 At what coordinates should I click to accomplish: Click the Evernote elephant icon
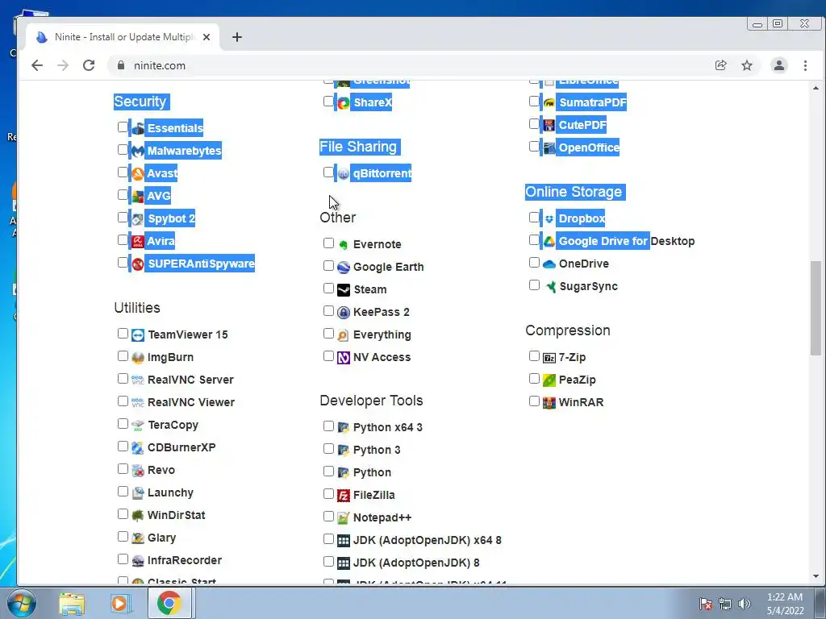pyautogui.click(x=344, y=245)
